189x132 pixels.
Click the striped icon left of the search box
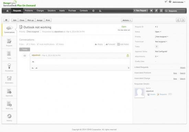pos(161,11)
